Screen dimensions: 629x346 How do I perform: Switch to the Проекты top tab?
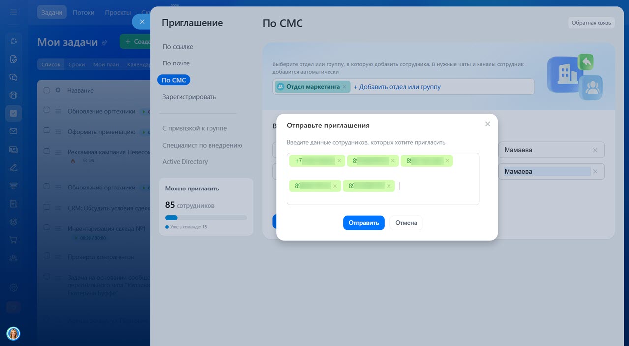click(x=118, y=13)
